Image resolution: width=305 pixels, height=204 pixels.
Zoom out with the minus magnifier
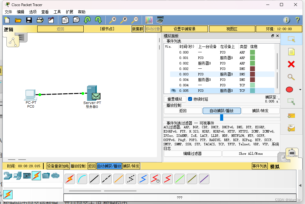(x=135, y=20)
